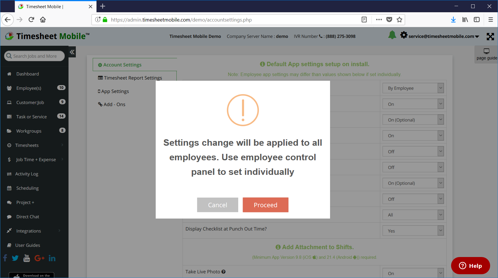
Task: Select the App Settings tab
Action: 113,91
